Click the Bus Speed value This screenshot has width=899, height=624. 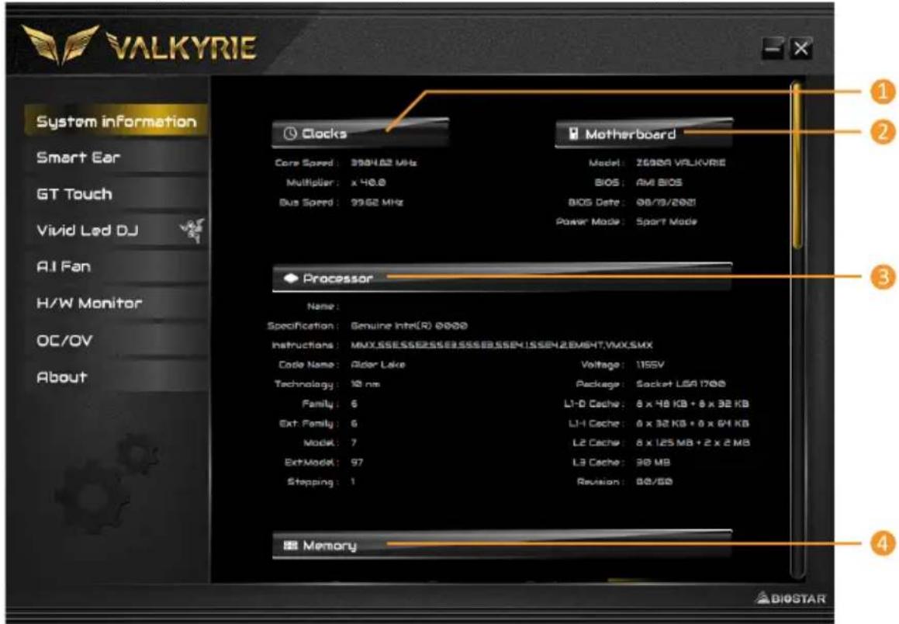tap(377, 202)
